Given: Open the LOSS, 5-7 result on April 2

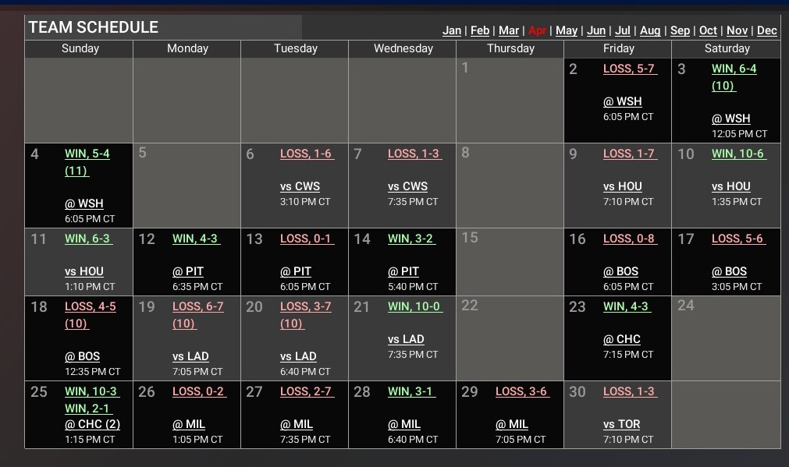Looking at the screenshot, I should coord(629,69).
